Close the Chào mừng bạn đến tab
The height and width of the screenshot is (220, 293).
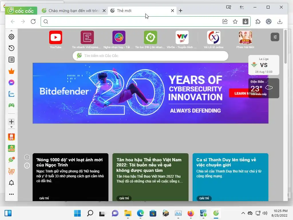pos(104,11)
